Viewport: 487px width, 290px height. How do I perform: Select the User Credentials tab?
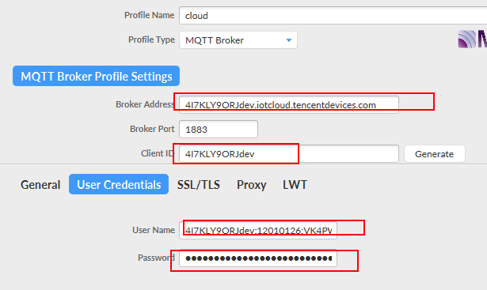119,184
